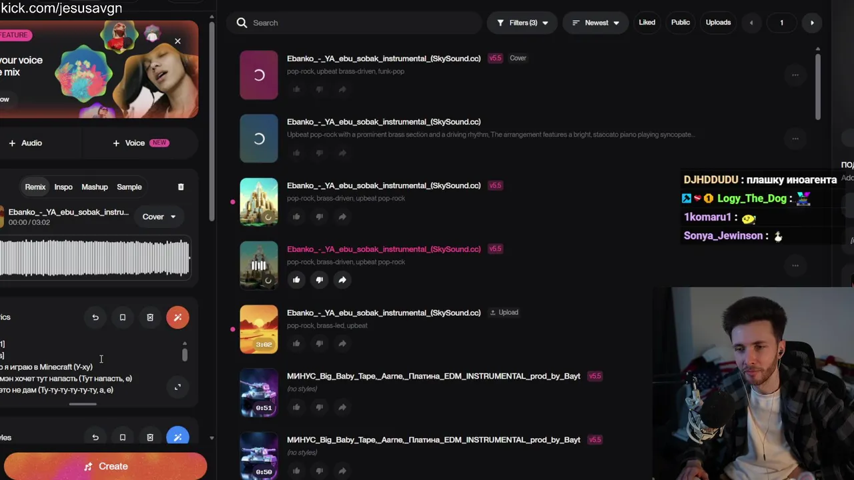Toggle the Public filter

click(681, 23)
